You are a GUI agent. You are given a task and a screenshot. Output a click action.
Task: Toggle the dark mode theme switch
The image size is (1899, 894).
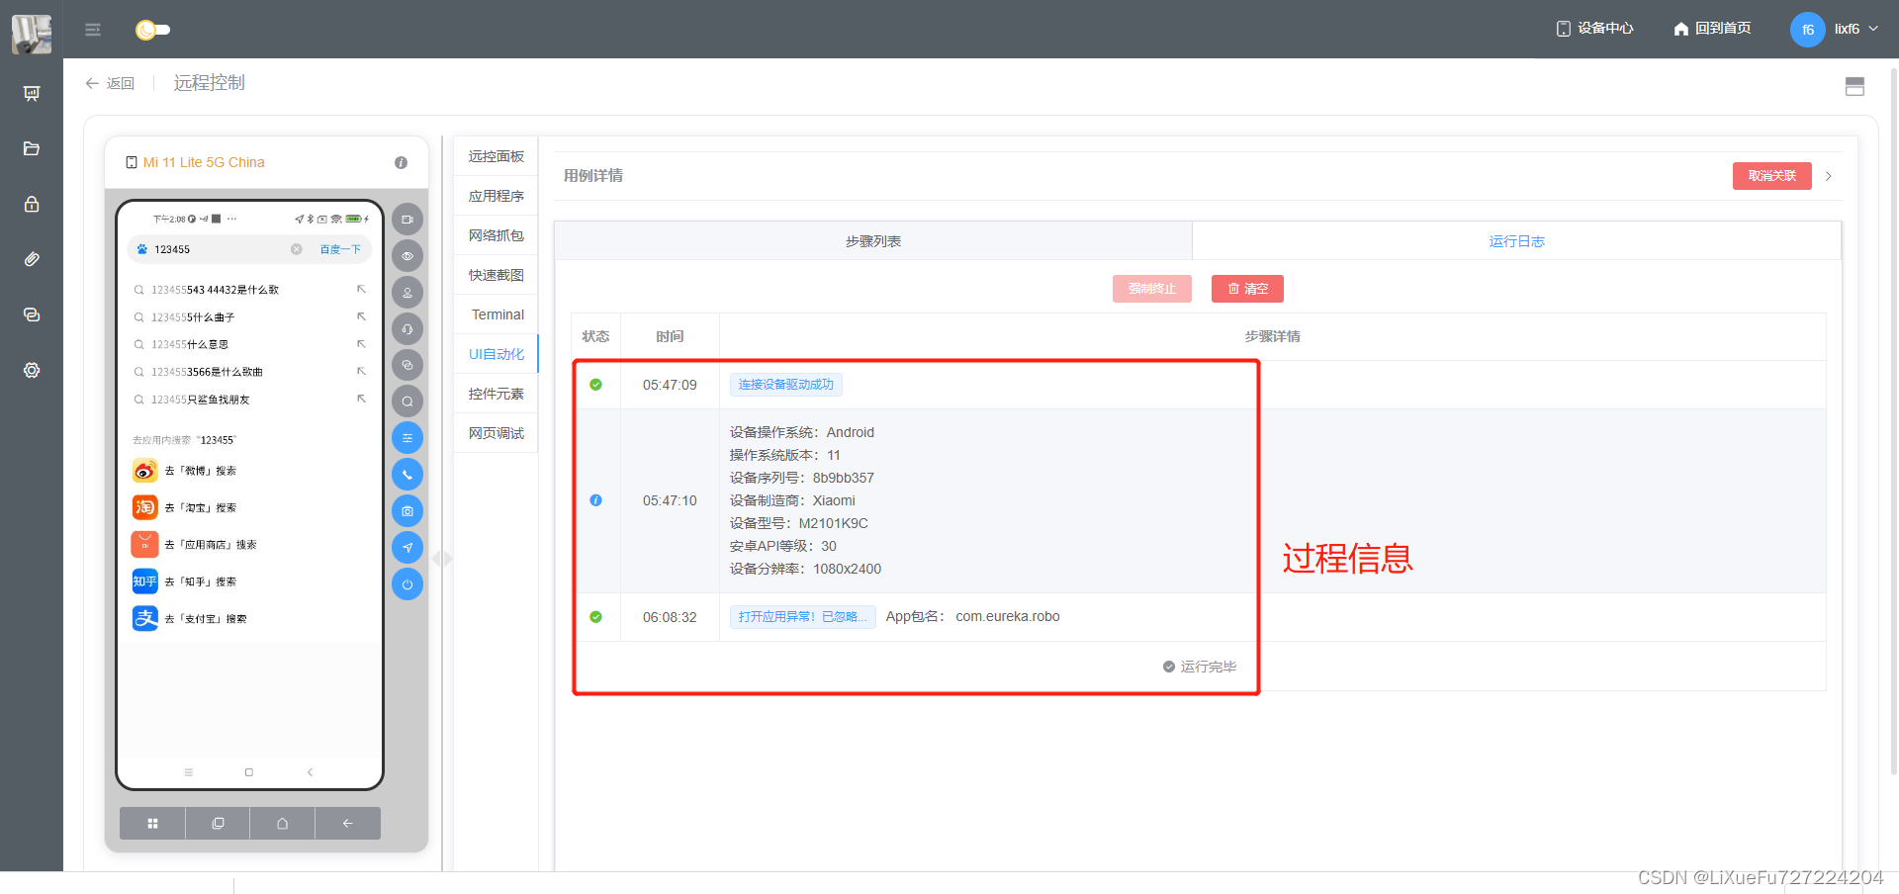152,30
